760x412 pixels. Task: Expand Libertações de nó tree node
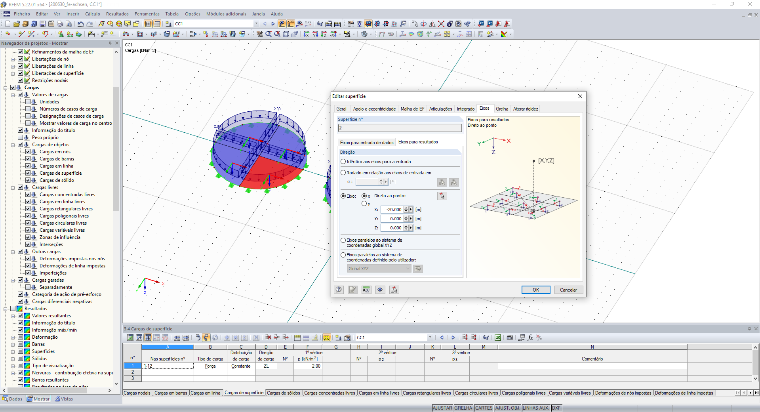point(13,59)
